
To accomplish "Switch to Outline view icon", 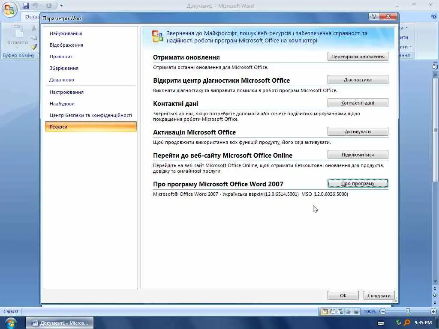I will click(348, 311).
